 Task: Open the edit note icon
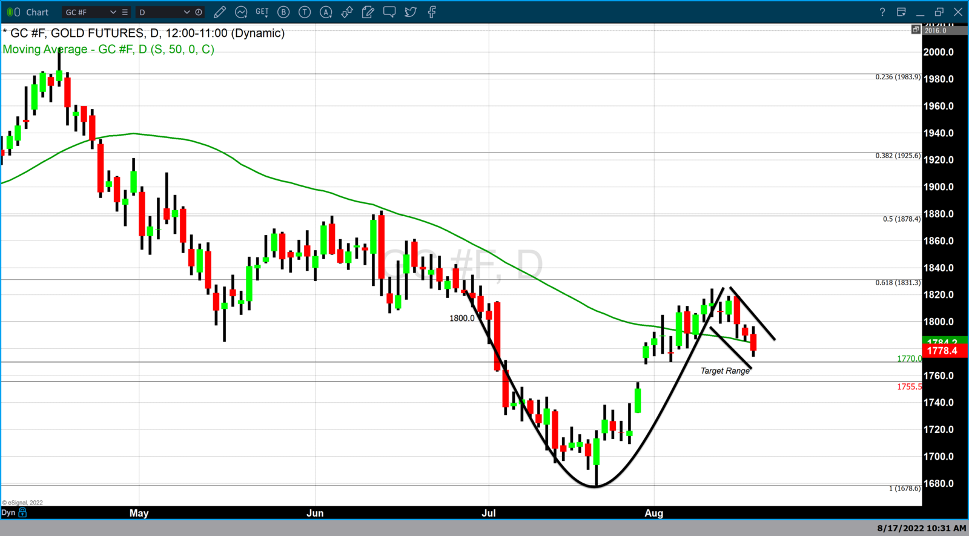coord(368,12)
